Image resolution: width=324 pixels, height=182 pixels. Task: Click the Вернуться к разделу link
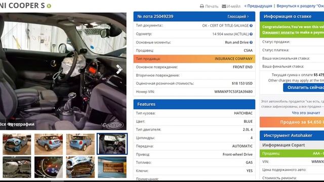[x=300, y=6]
